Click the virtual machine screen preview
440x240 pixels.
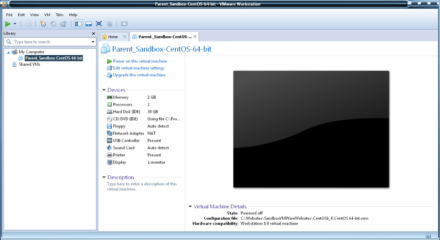(x=311, y=129)
